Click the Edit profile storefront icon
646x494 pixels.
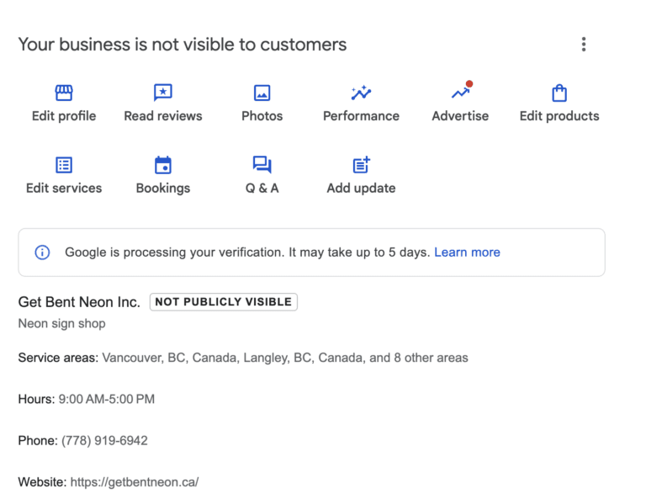coord(64,93)
